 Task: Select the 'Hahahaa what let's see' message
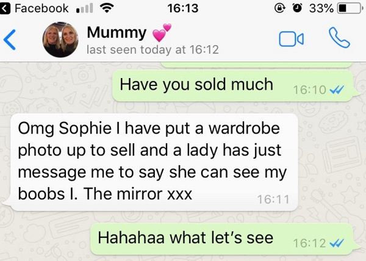pos(224,239)
